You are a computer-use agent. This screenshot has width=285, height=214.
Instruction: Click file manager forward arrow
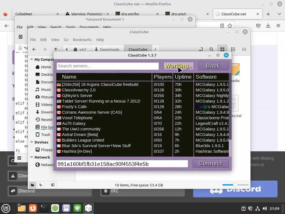[x=45, y=49]
